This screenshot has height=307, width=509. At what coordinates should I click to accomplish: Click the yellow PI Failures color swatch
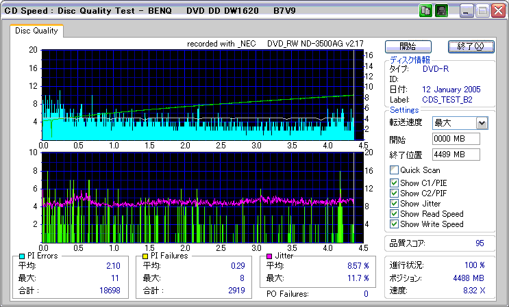(145, 256)
